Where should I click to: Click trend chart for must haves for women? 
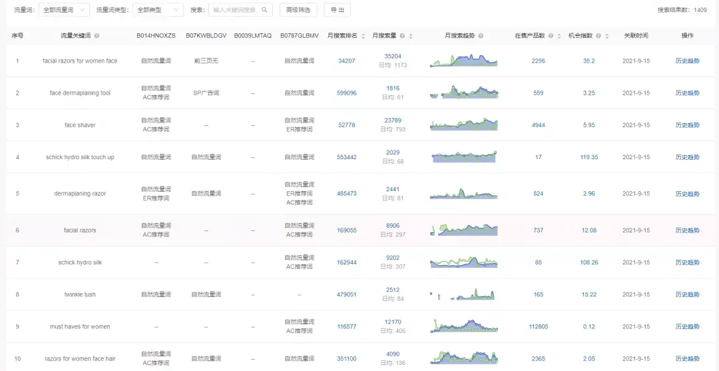pos(464,326)
